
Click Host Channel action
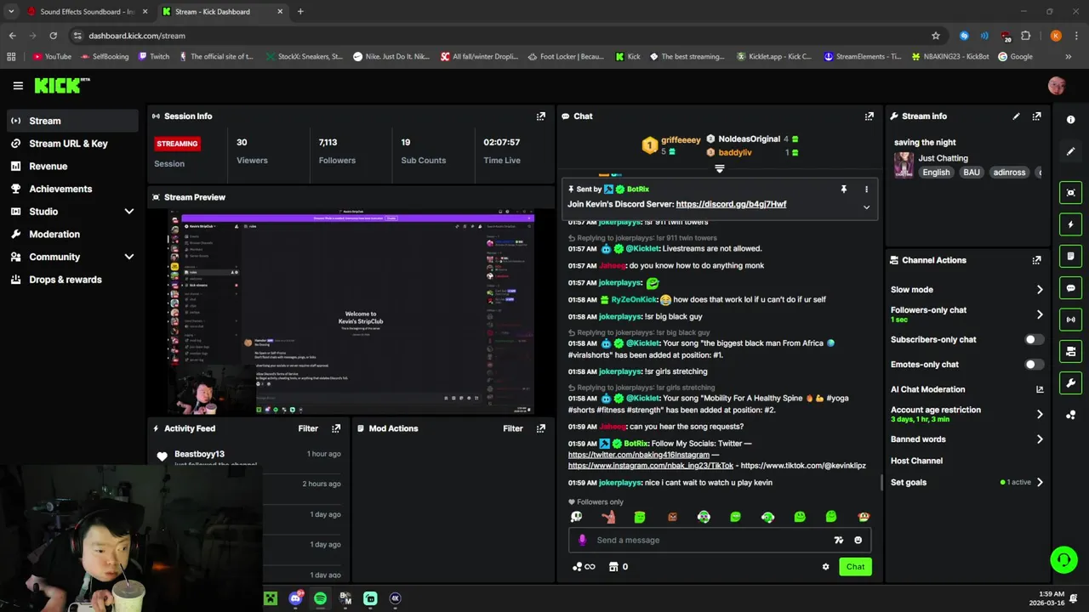click(916, 461)
